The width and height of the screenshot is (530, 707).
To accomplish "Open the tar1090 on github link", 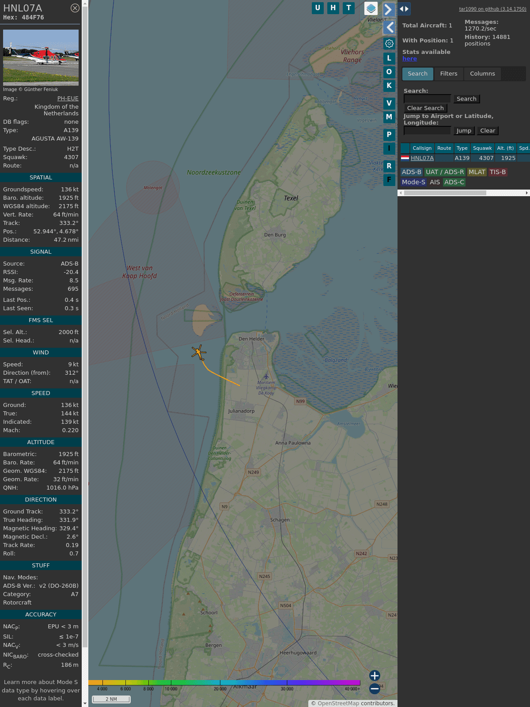I will pos(492,9).
